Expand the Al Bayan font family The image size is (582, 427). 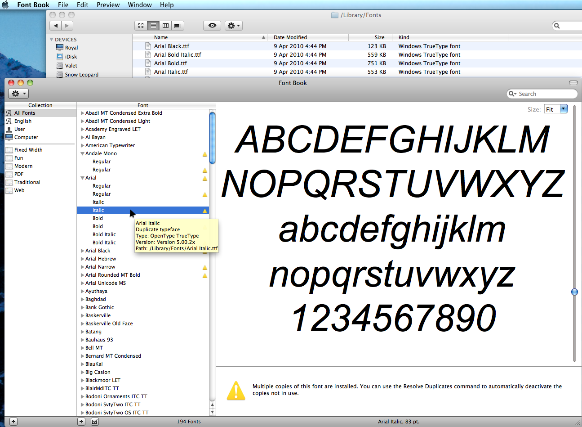point(82,137)
